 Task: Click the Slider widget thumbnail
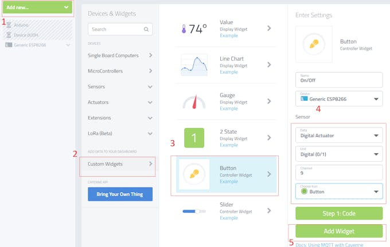194,212
